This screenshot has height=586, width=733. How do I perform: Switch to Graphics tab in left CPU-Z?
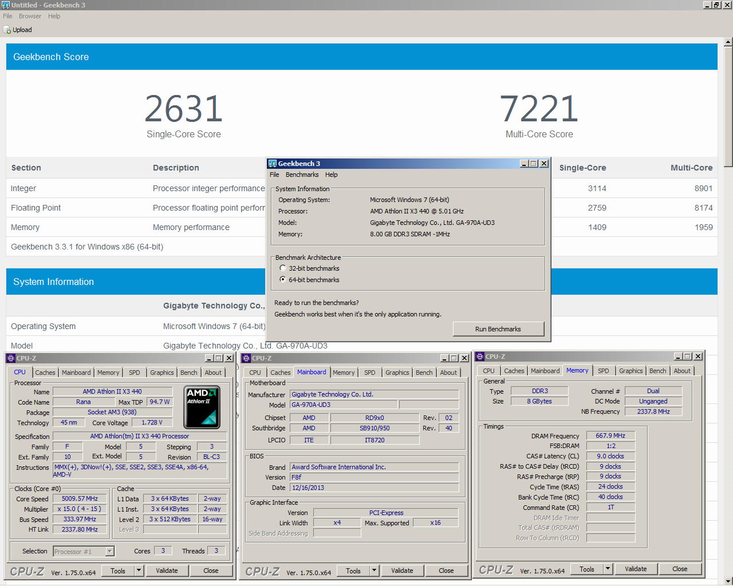click(161, 373)
